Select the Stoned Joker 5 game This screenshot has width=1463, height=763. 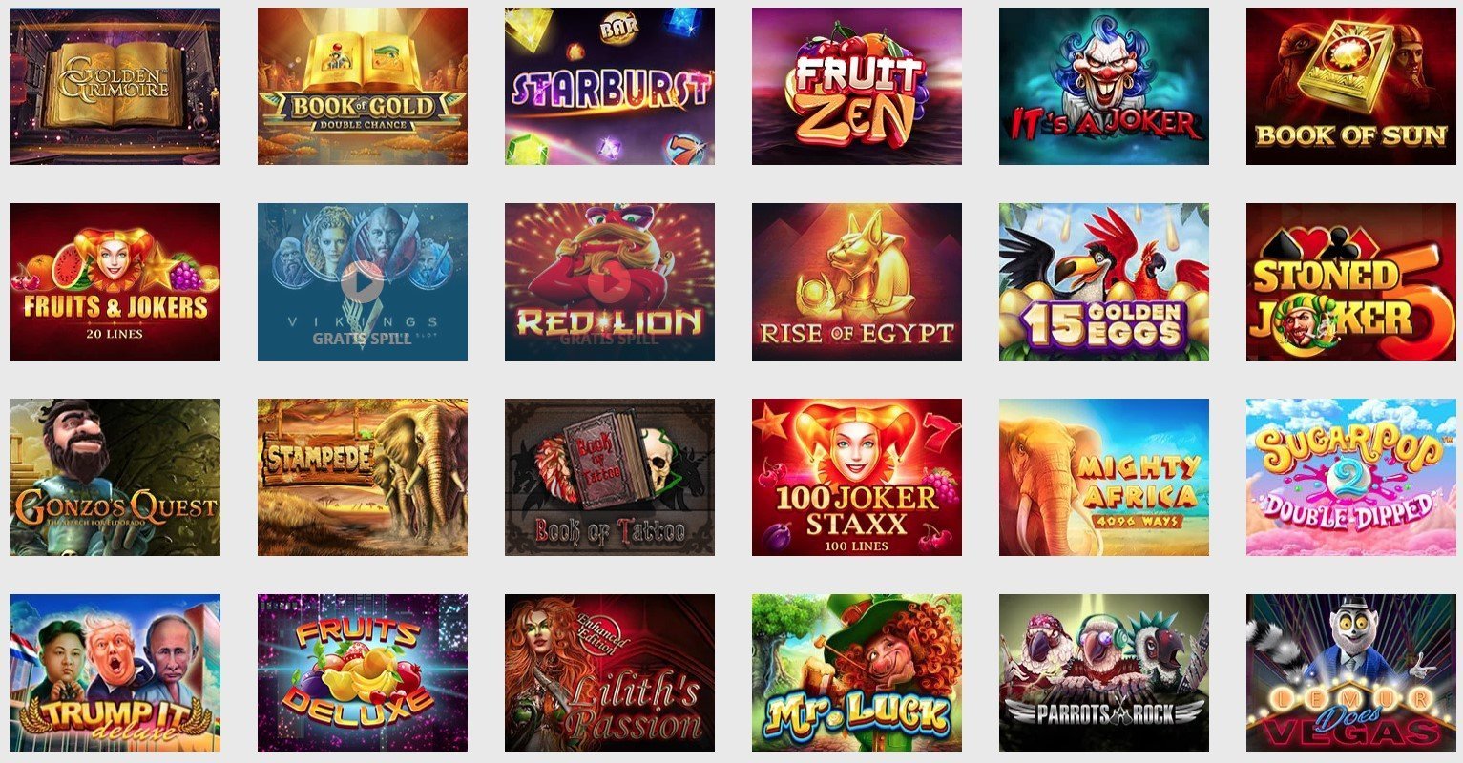1351,281
